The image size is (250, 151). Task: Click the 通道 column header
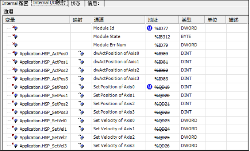[x=118, y=20]
